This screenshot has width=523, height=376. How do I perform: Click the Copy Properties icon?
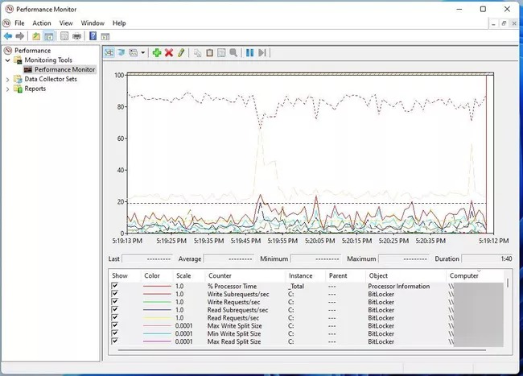pos(197,52)
